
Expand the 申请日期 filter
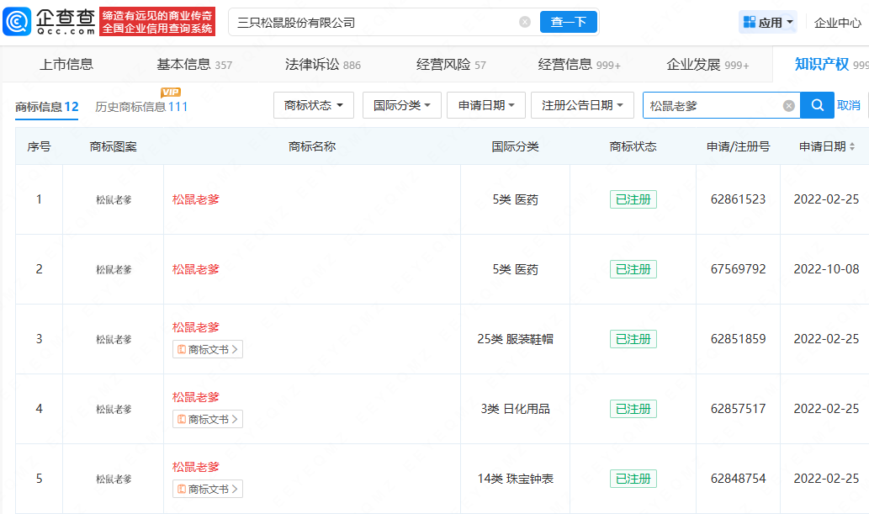pos(487,105)
